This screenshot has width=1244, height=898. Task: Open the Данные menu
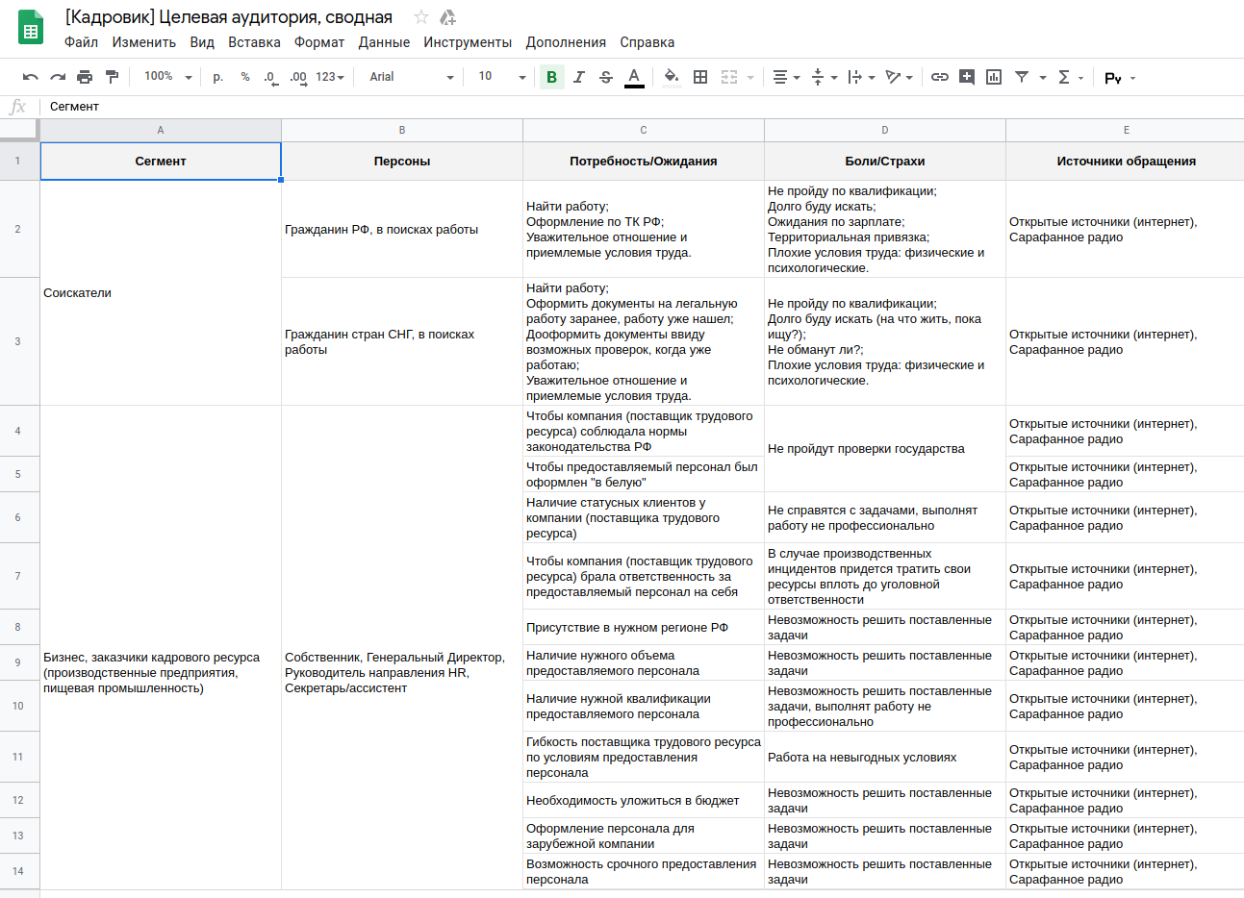(x=384, y=42)
